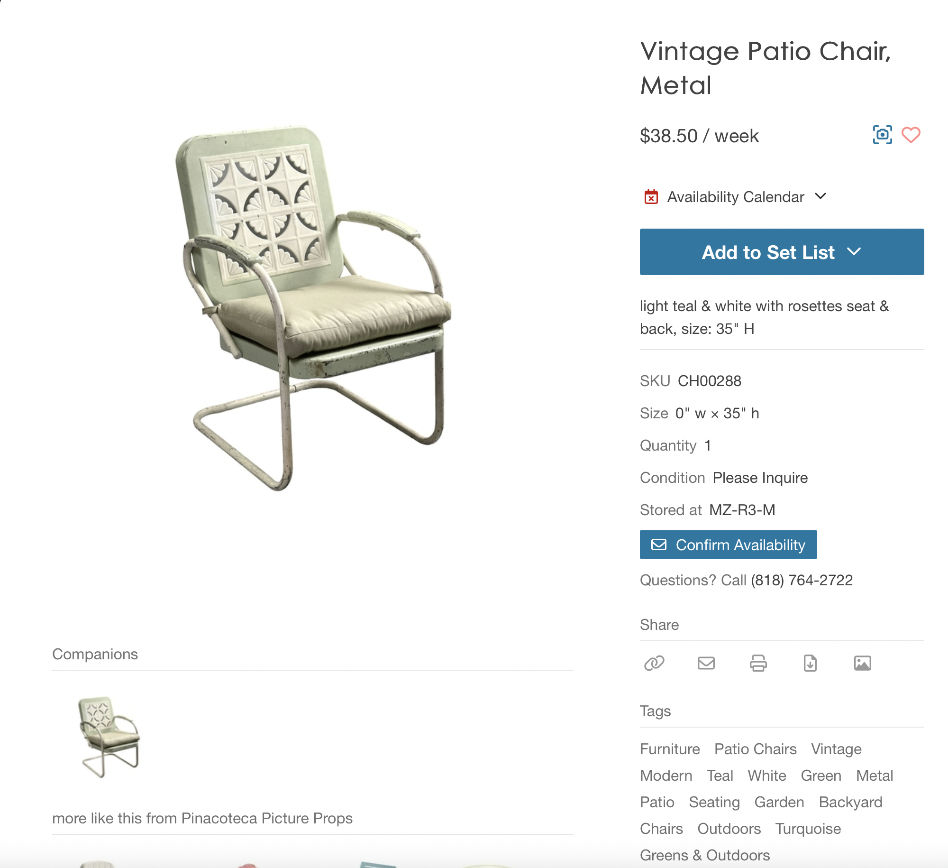
Task: Click the print share icon
Action: [758, 663]
